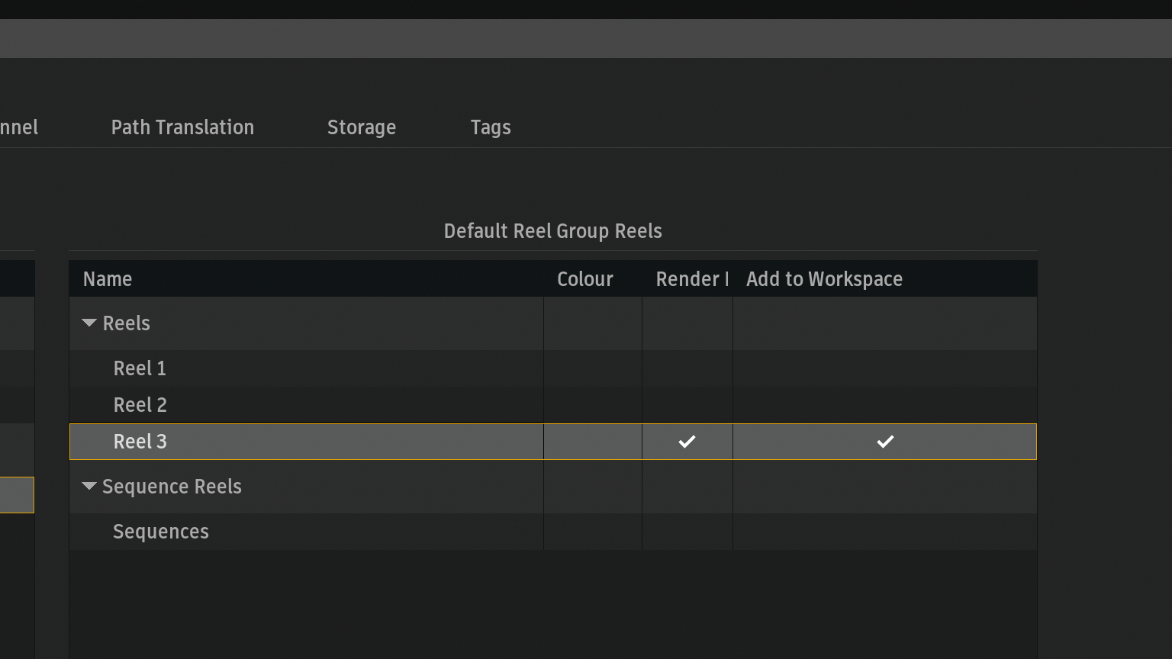Open the Colour cell for Reel 3
The height and width of the screenshot is (659, 1172).
pyautogui.click(x=592, y=442)
